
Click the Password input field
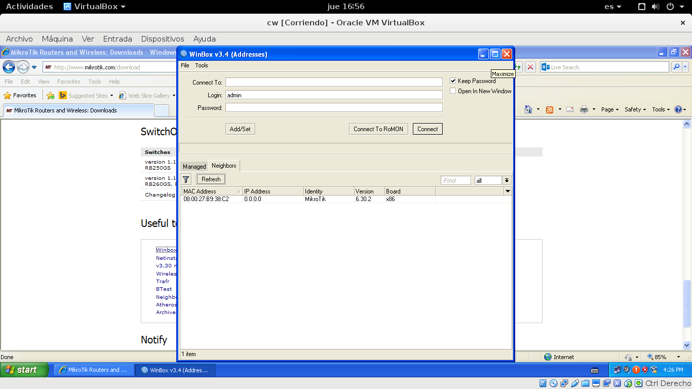[x=334, y=107]
